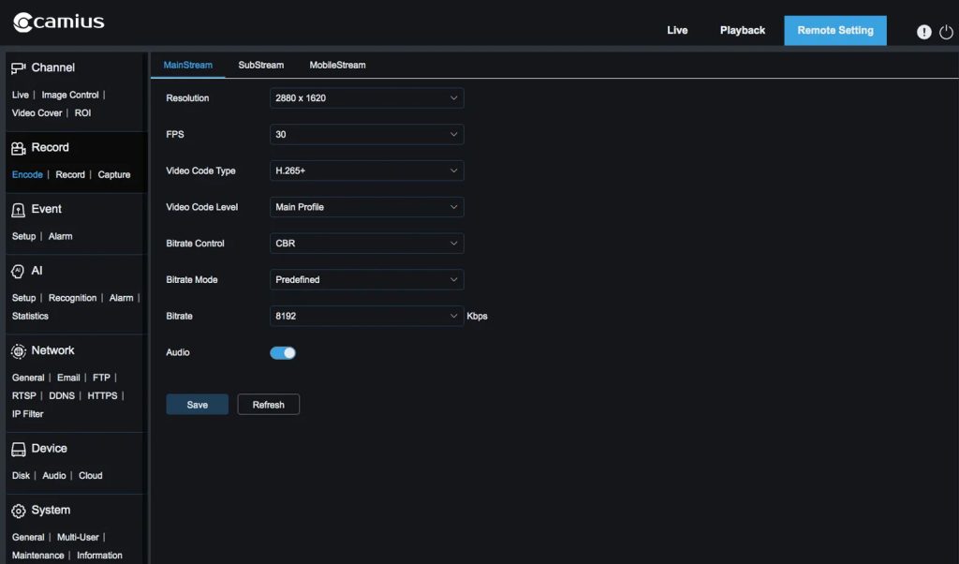The width and height of the screenshot is (959, 564).
Task: Click the Record section icon
Action: pos(18,148)
